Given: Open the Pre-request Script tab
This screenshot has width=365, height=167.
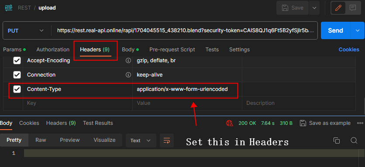Looking at the screenshot, I should coord(172,50).
